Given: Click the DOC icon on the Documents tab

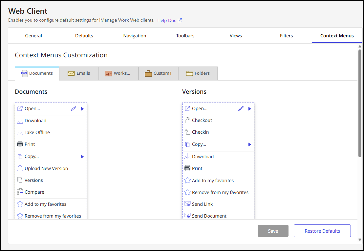Looking at the screenshot, I should pos(24,73).
